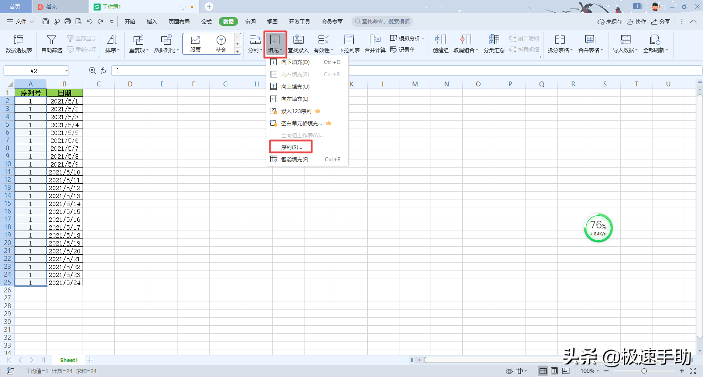Open the 合并计算 consolidate tool
Viewport: 703px width, 377px height.
tap(375, 44)
